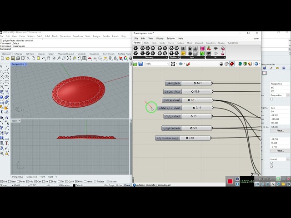The height and width of the screenshot is (218, 291).
Task: Click the green Open file icon in Grasshopper
Action: coord(135,64)
